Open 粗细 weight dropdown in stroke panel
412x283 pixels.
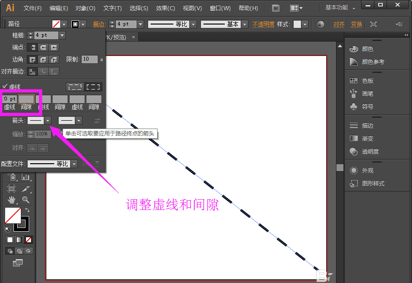click(62, 35)
